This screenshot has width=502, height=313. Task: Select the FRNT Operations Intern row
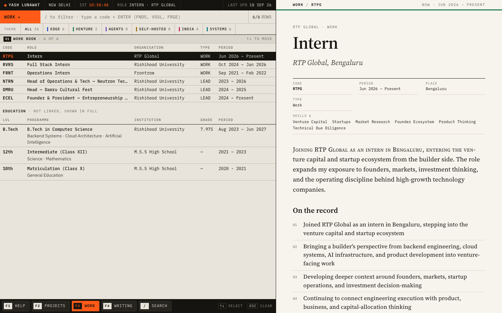pos(138,73)
